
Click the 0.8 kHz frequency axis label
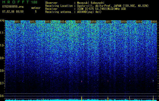pos(2,71)
